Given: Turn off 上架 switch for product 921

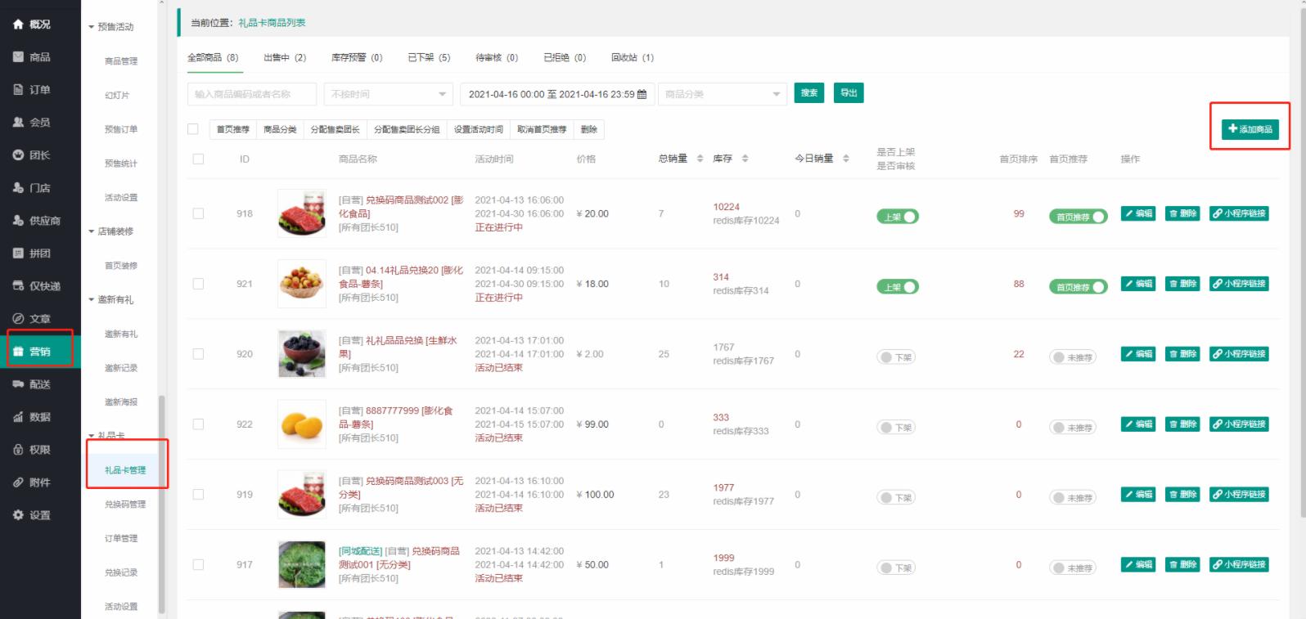Looking at the screenshot, I should tap(898, 287).
